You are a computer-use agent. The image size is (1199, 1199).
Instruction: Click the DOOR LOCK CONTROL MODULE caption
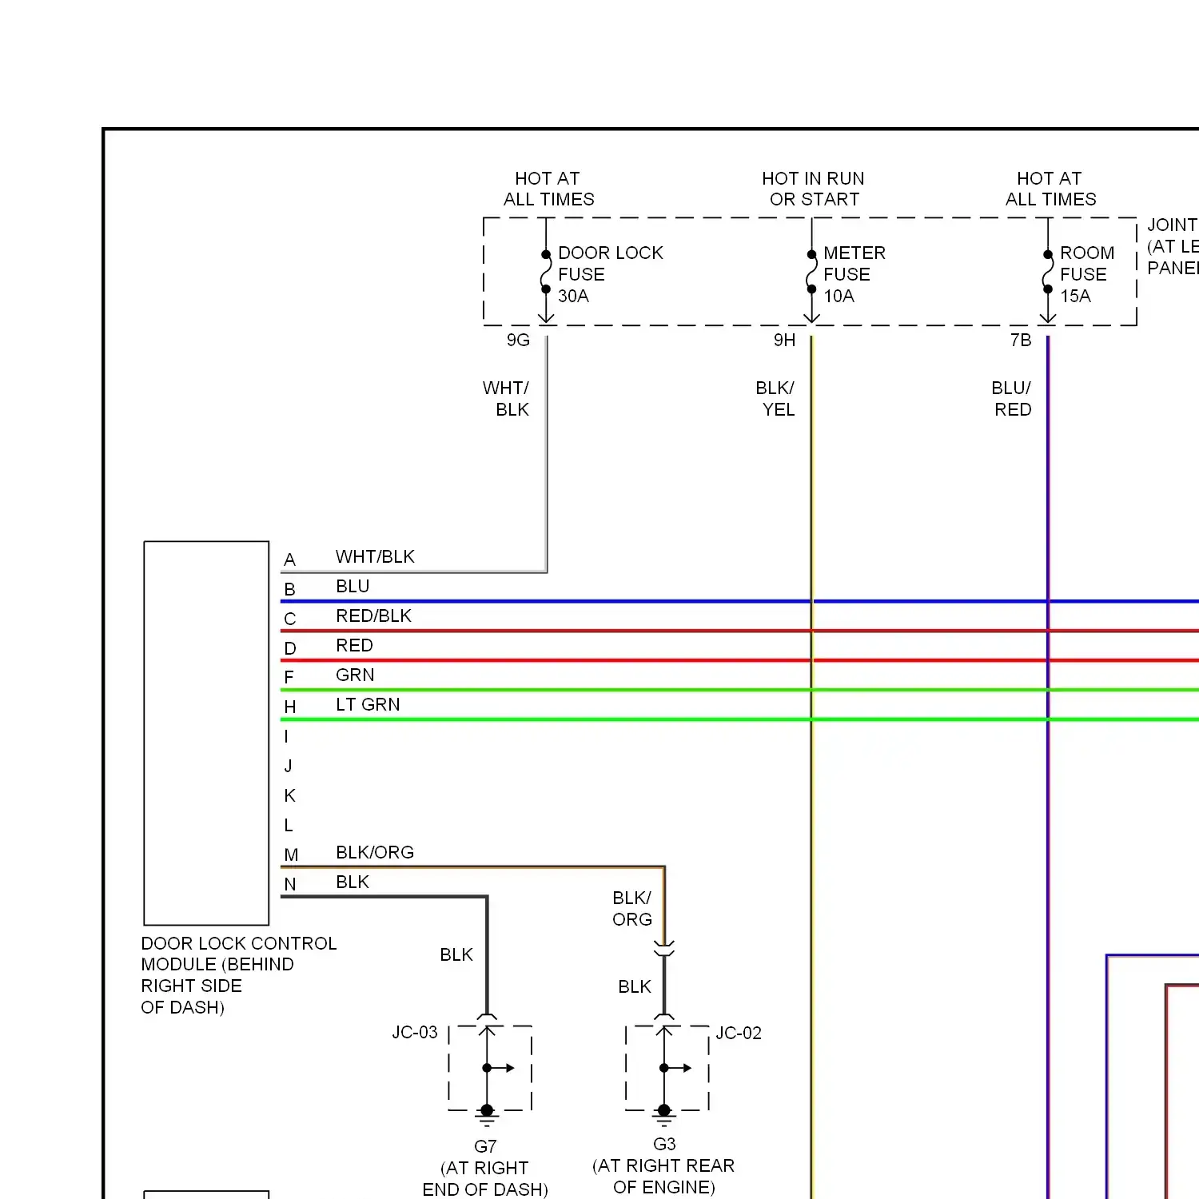click(238, 975)
